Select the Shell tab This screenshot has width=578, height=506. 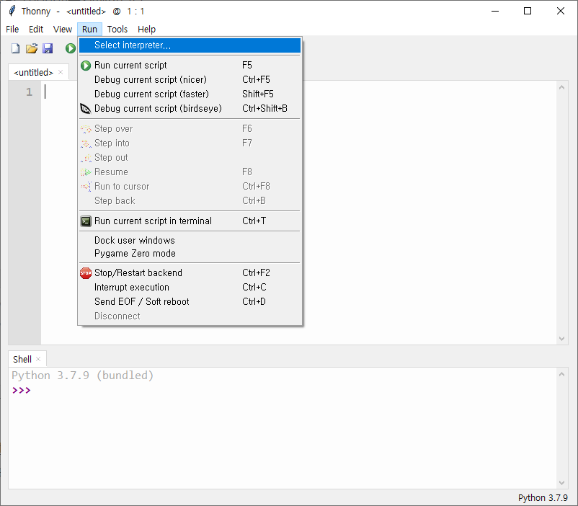(x=22, y=359)
